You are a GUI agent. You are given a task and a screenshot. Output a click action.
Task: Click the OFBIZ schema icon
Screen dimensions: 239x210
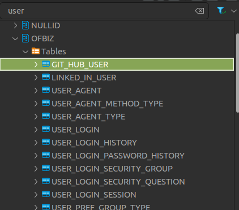(x=25, y=38)
